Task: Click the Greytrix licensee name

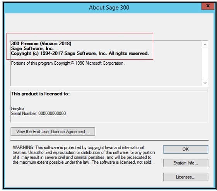Action: (x=17, y=109)
